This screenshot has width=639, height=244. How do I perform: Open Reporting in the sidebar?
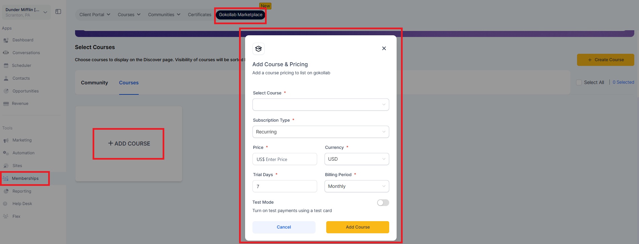[x=22, y=191]
